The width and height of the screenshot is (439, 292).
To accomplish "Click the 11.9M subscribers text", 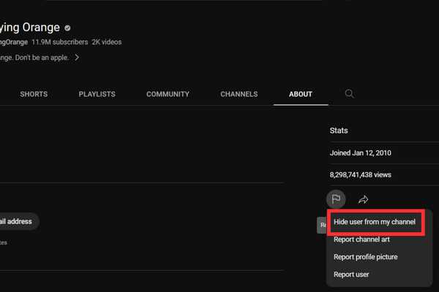I will click(x=60, y=42).
